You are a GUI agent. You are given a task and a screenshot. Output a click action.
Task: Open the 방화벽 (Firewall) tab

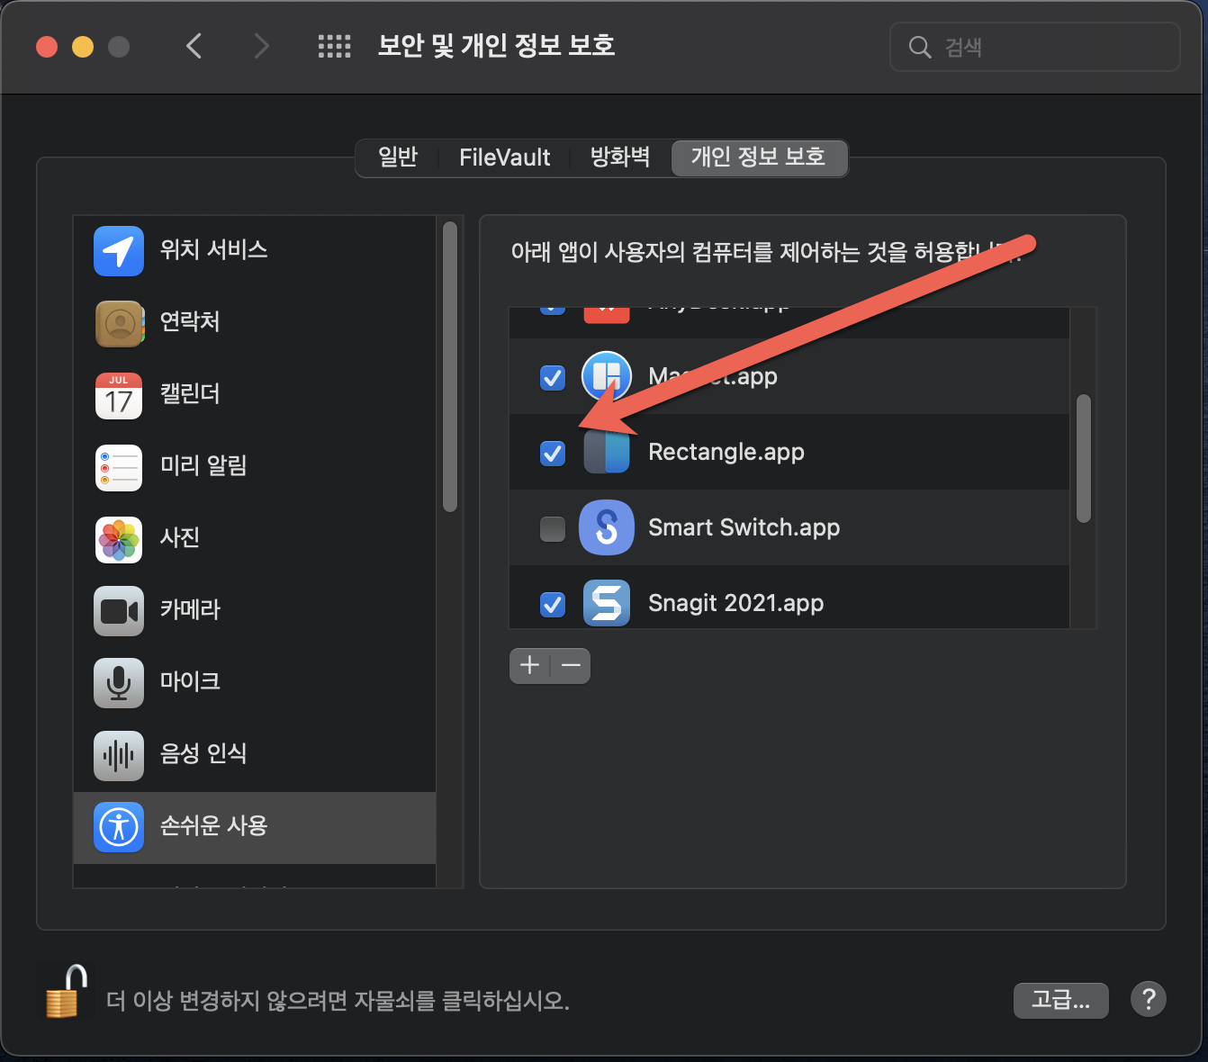pyautogui.click(x=619, y=157)
